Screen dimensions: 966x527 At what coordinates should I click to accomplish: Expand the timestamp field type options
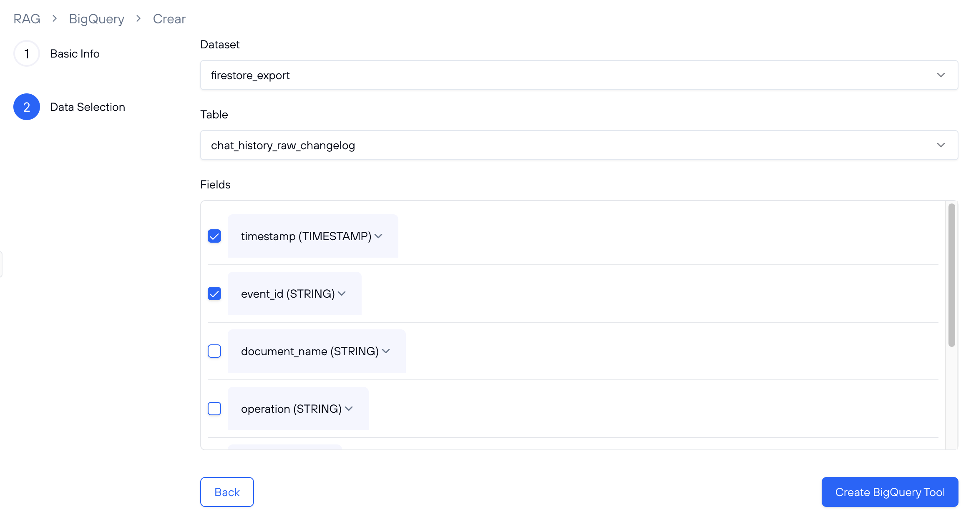[x=379, y=236]
